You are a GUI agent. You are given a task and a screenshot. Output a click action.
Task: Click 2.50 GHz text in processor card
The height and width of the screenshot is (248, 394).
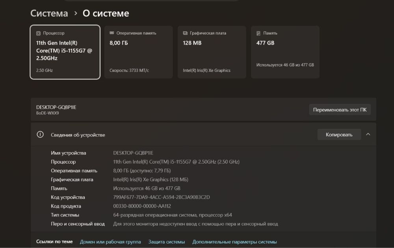click(x=45, y=70)
